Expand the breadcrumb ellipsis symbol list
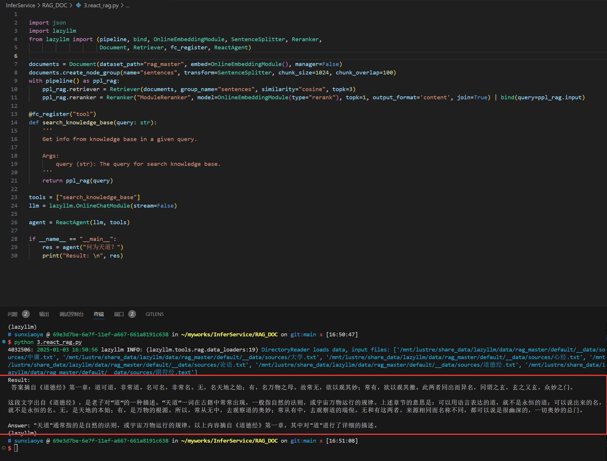This screenshot has height=461, width=607. point(127,6)
